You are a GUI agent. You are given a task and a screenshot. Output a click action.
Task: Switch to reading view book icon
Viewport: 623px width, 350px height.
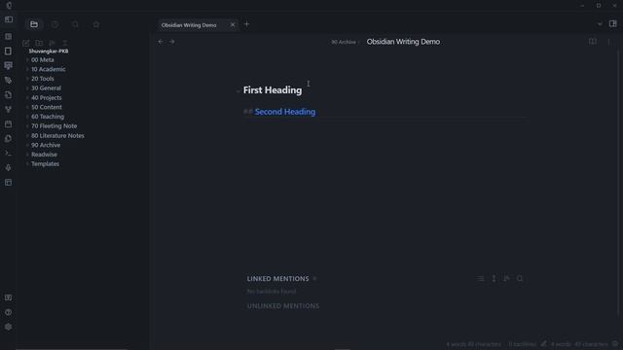[x=593, y=42]
